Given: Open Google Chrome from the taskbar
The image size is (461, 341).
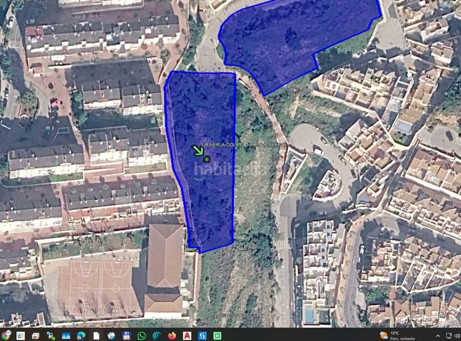Looking at the screenshot, I should pos(5,335).
